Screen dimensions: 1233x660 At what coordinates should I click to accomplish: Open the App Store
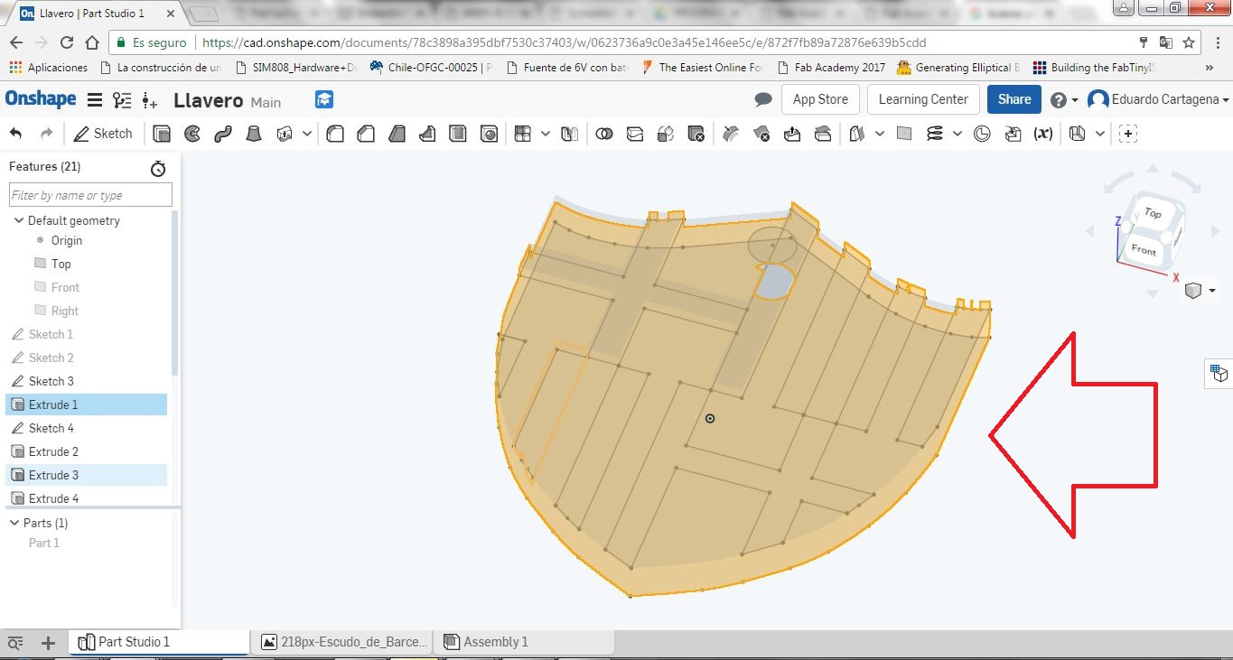pos(820,99)
